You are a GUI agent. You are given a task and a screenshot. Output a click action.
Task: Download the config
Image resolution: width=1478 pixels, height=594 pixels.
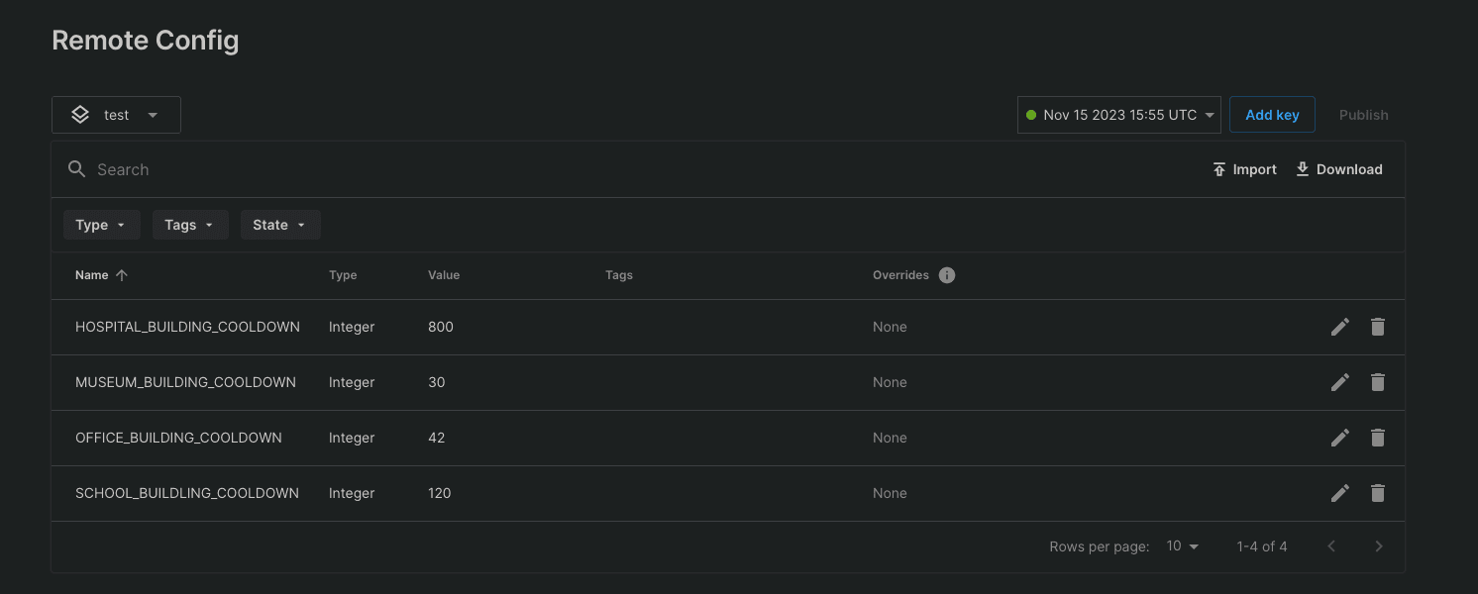click(1338, 169)
